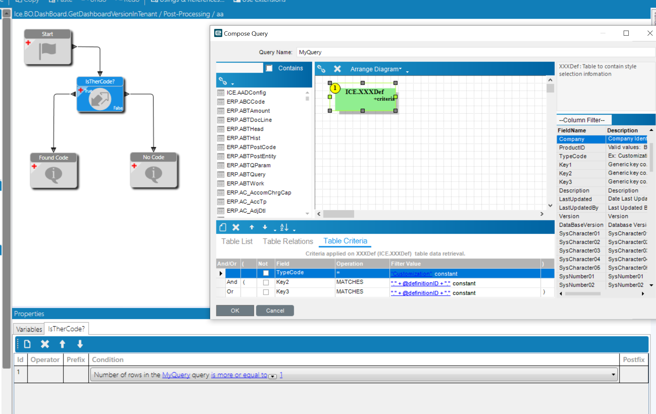This screenshot has width=656, height=414.
Task: Click the MyQuery link in condition
Action: tap(176, 375)
